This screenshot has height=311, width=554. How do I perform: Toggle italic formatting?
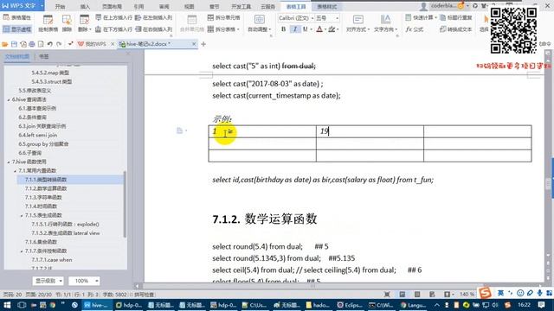294,29
